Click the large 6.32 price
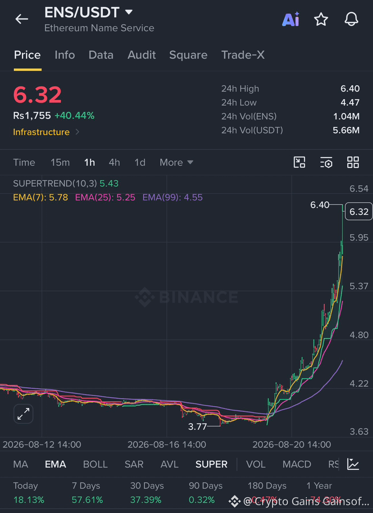The width and height of the screenshot is (373, 513). (37, 95)
